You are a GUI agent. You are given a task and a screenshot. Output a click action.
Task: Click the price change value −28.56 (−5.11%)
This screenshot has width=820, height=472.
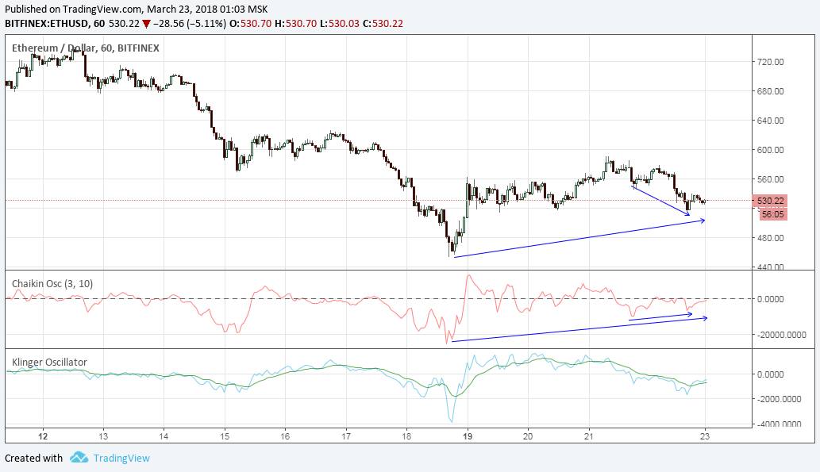[191, 24]
